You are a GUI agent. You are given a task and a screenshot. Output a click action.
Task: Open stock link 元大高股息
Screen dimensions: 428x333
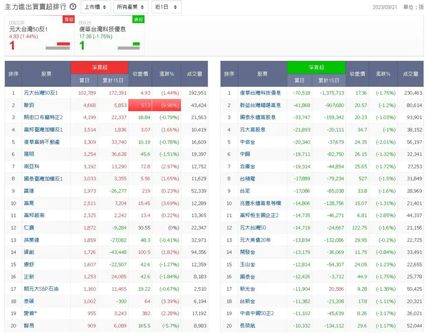(x=253, y=129)
